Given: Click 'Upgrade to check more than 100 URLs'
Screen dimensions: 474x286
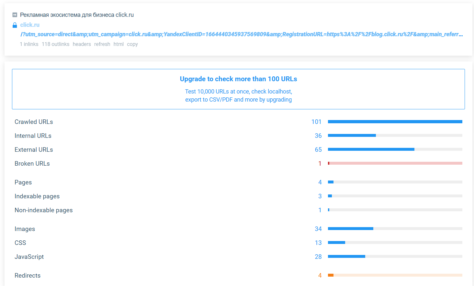Looking at the screenshot, I should (238, 79).
